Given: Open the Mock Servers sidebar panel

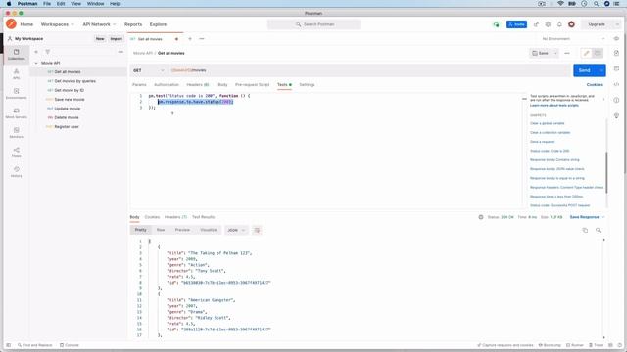Looking at the screenshot, I should coord(17,113).
